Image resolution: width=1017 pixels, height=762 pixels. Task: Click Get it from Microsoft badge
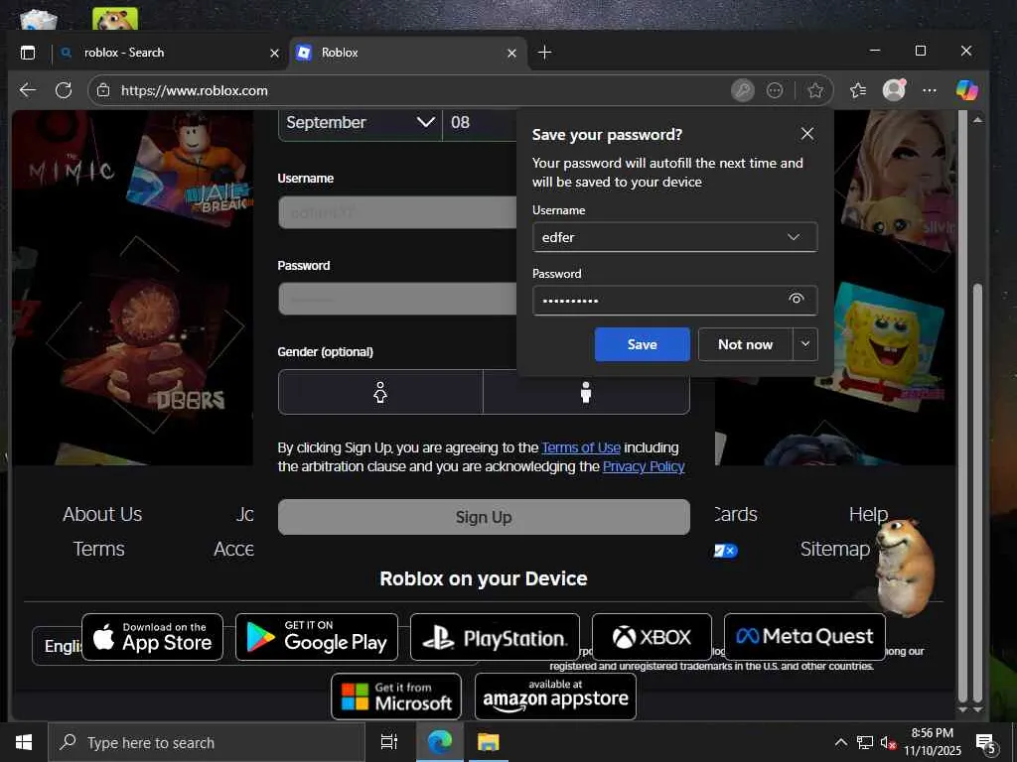[x=396, y=697]
